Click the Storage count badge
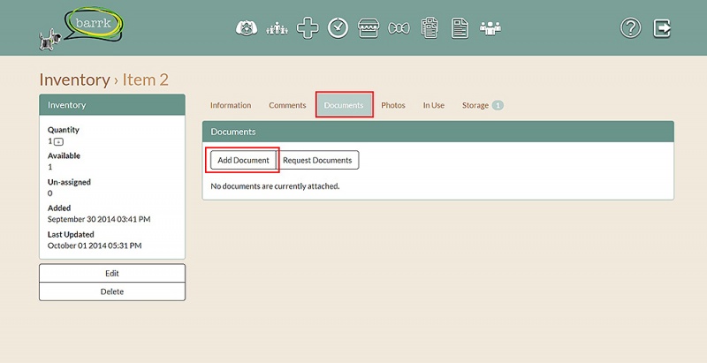Image resolution: width=707 pixels, height=363 pixels. [498, 105]
